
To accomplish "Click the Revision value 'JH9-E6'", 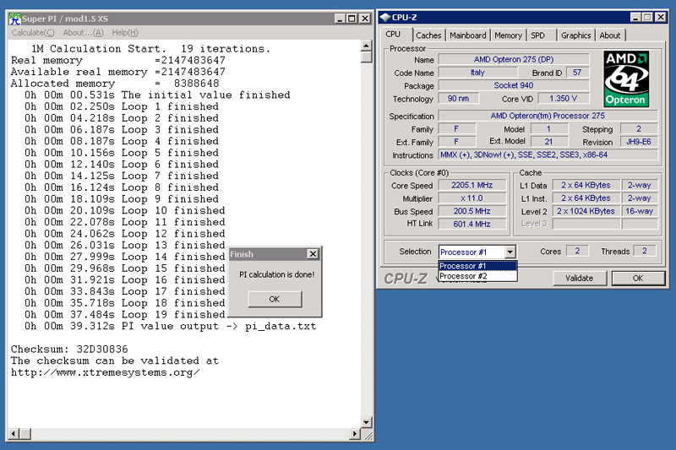I will pyautogui.click(x=639, y=142).
